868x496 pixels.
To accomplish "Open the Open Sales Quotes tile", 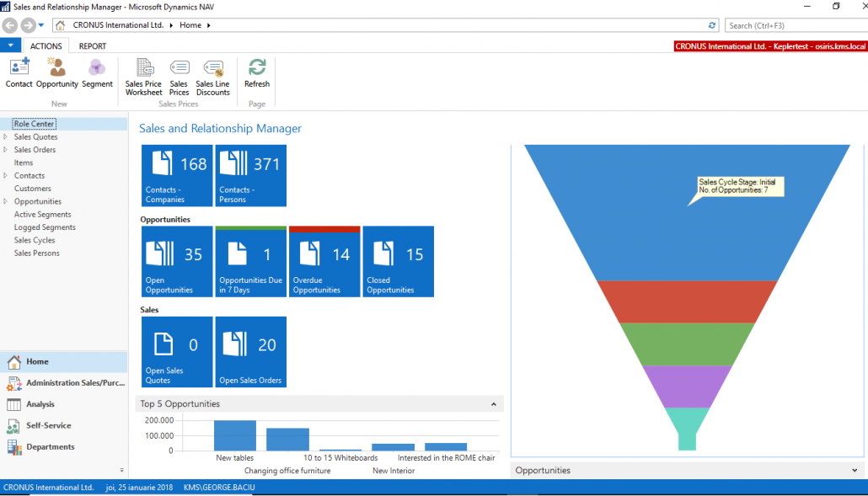I will (177, 352).
